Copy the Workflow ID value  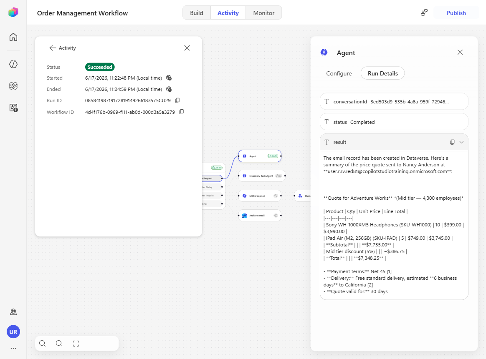point(182,112)
